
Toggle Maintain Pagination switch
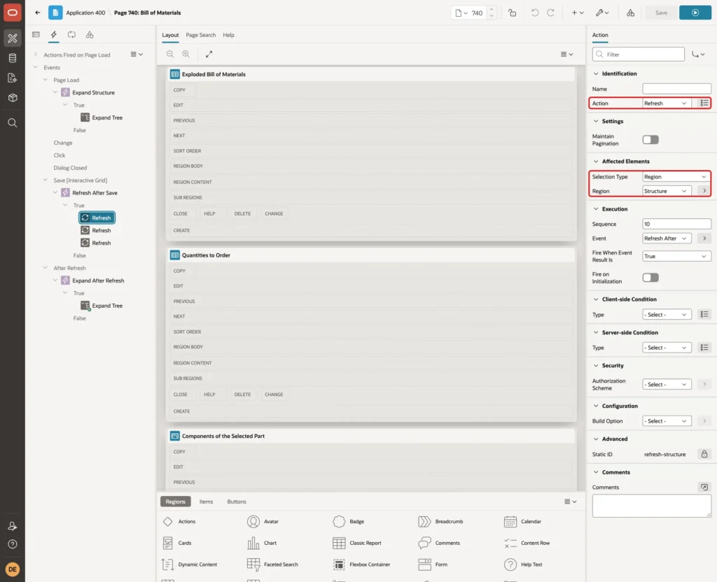[650, 140]
